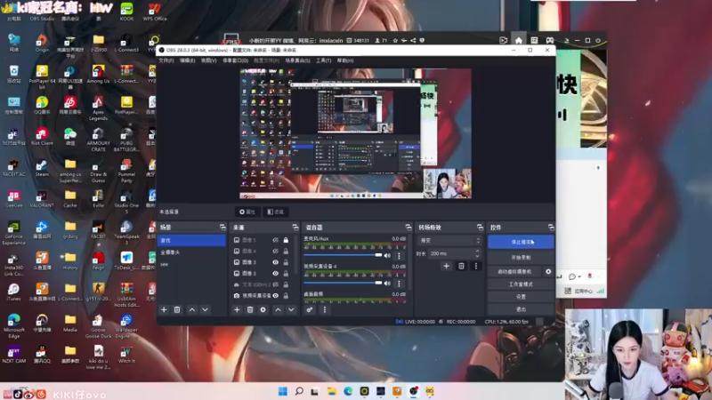Move the source up in the 来源 panel
The image size is (712, 400).
pyautogui.click(x=278, y=309)
